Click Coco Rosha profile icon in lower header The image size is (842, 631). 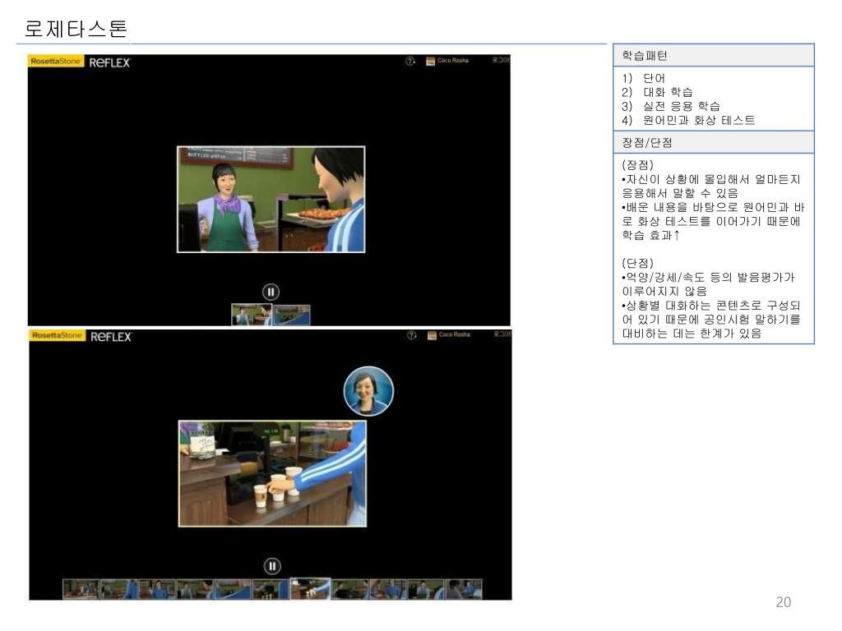point(432,335)
